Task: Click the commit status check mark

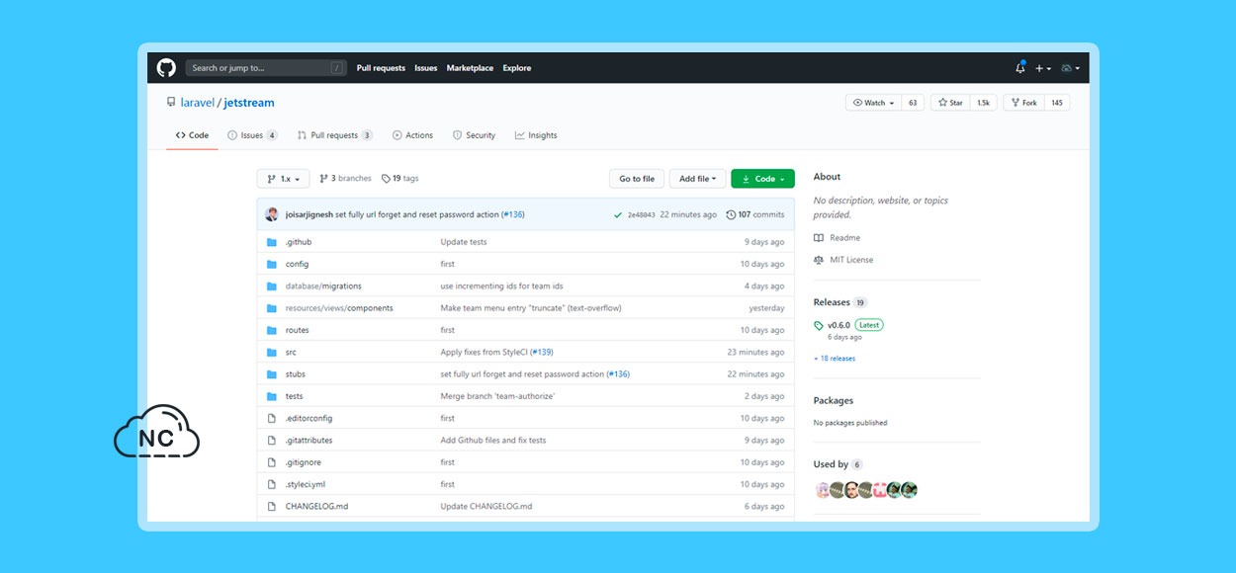Action: [618, 214]
